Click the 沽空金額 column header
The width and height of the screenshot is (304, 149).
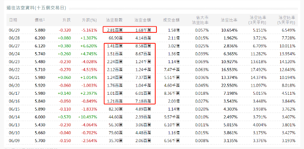click(x=143, y=20)
